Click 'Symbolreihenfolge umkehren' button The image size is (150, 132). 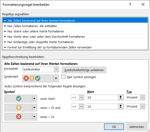pos(84,70)
